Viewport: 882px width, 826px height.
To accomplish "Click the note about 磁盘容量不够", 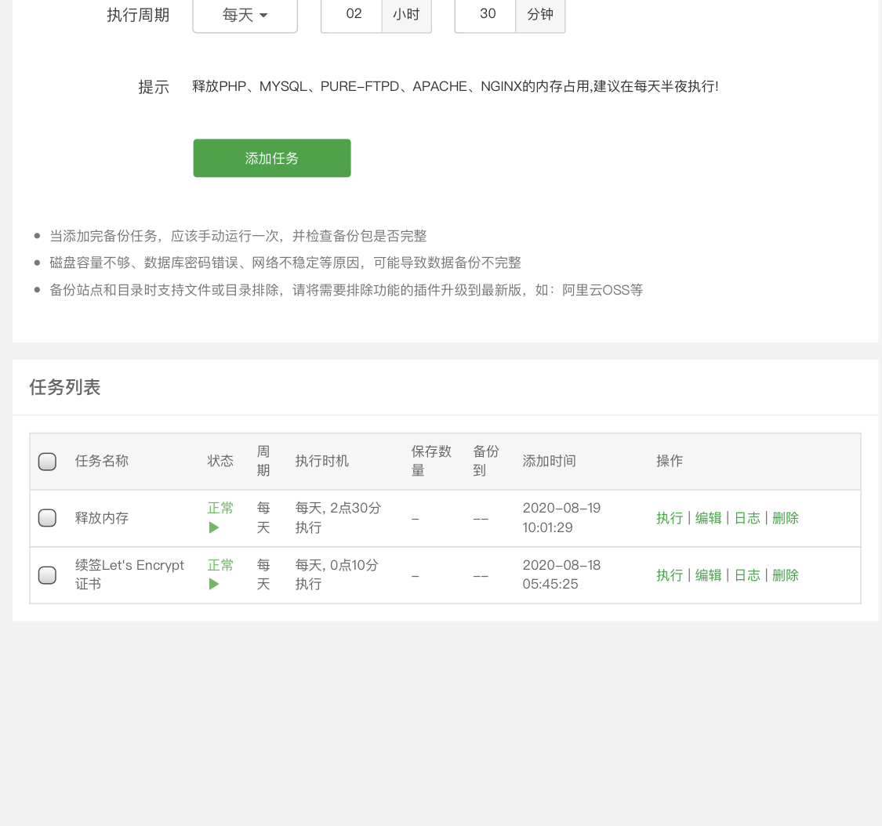I will click(285, 263).
